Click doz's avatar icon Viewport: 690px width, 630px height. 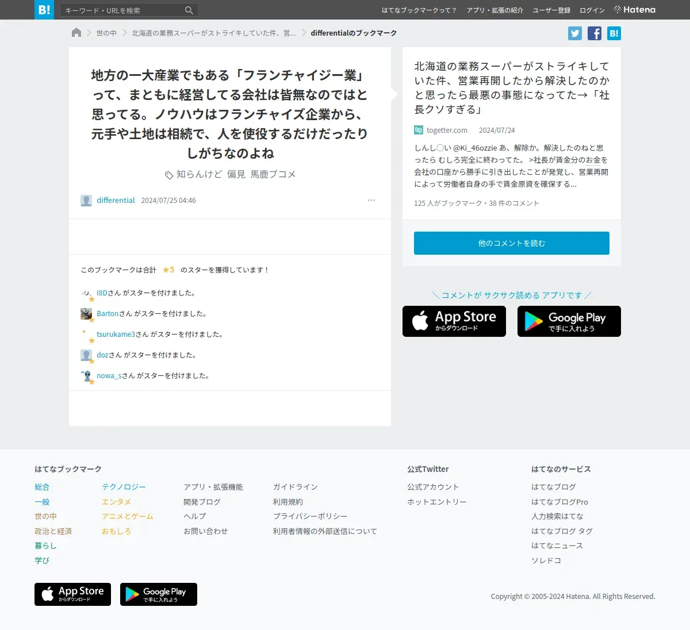pyautogui.click(x=86, y=355)
